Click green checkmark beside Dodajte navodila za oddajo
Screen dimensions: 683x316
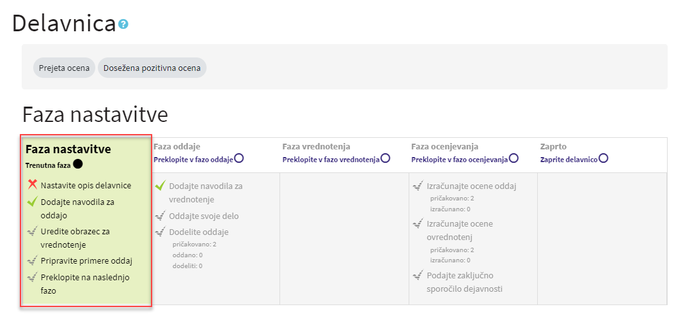(32, 201)
